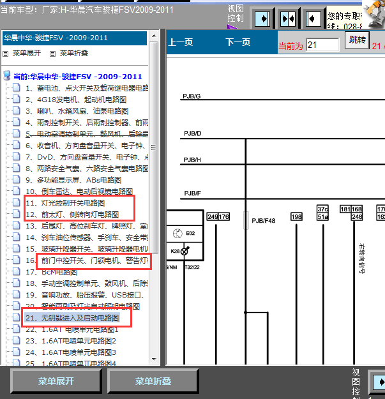Click 菜单展开 text link in tree header
The height and width of the screenshot is (399, 385).
coord(27,53)
